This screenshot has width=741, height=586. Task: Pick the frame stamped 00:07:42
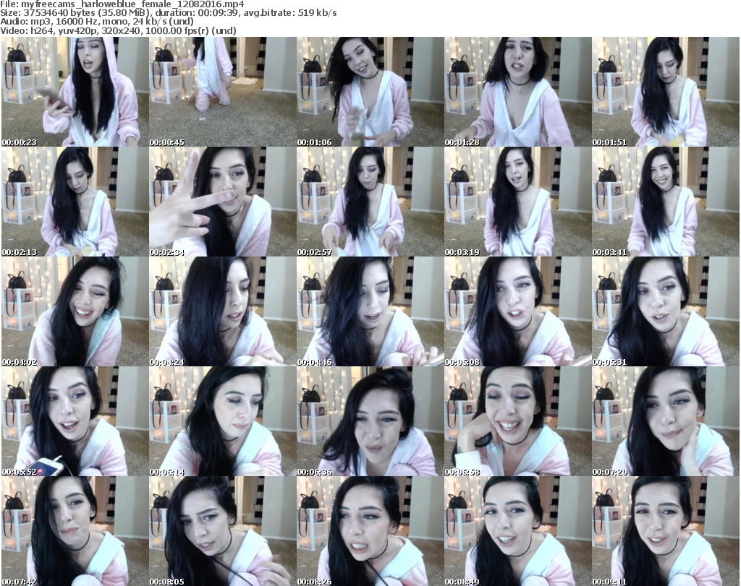(x=75, y=531)
